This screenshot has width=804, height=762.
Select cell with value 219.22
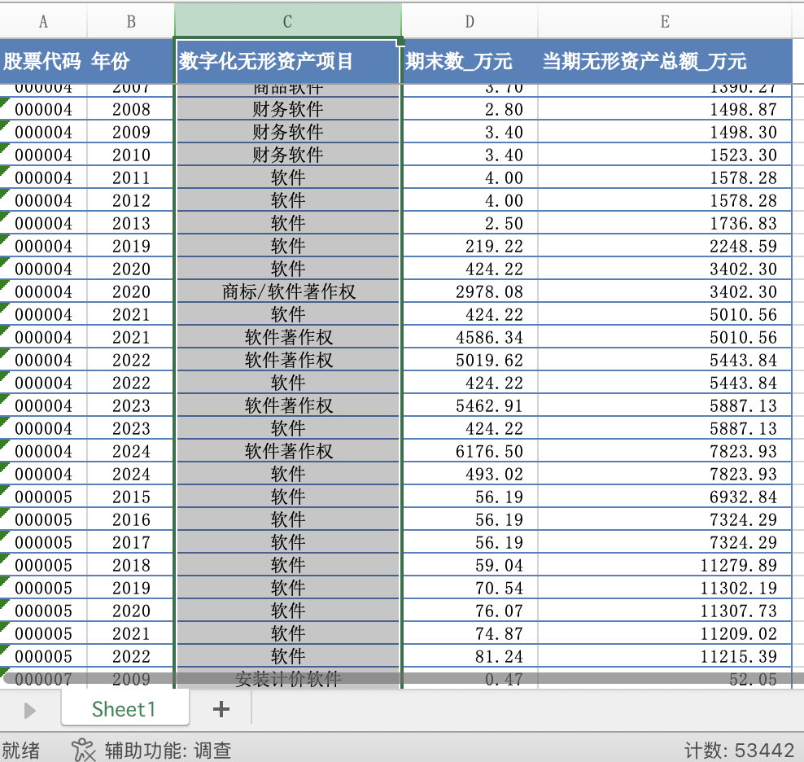470,246
